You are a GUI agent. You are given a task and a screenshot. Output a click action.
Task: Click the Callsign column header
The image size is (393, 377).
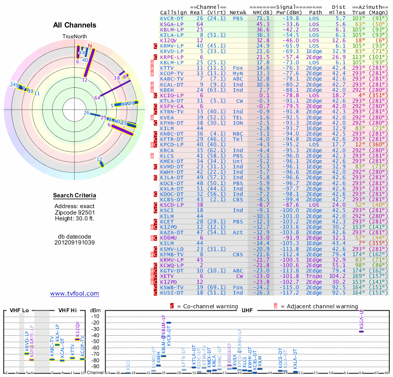(x=174, y=12)
